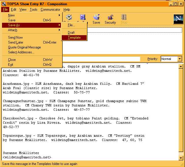Open the Security toolbar icon
This screenshot has height=167, width=185.
[110, 19]
